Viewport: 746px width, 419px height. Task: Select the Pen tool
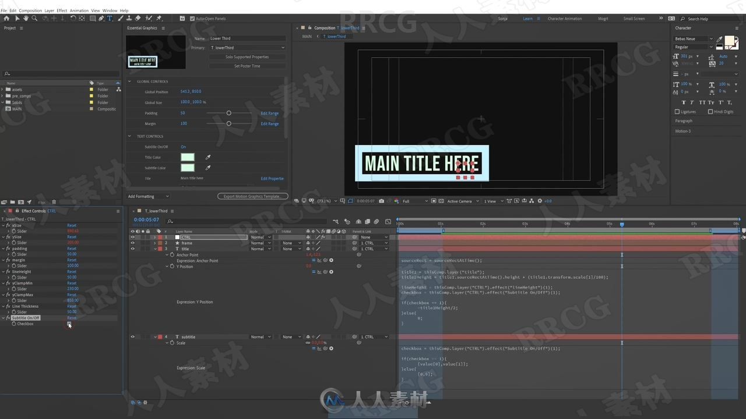coord(101,18)
